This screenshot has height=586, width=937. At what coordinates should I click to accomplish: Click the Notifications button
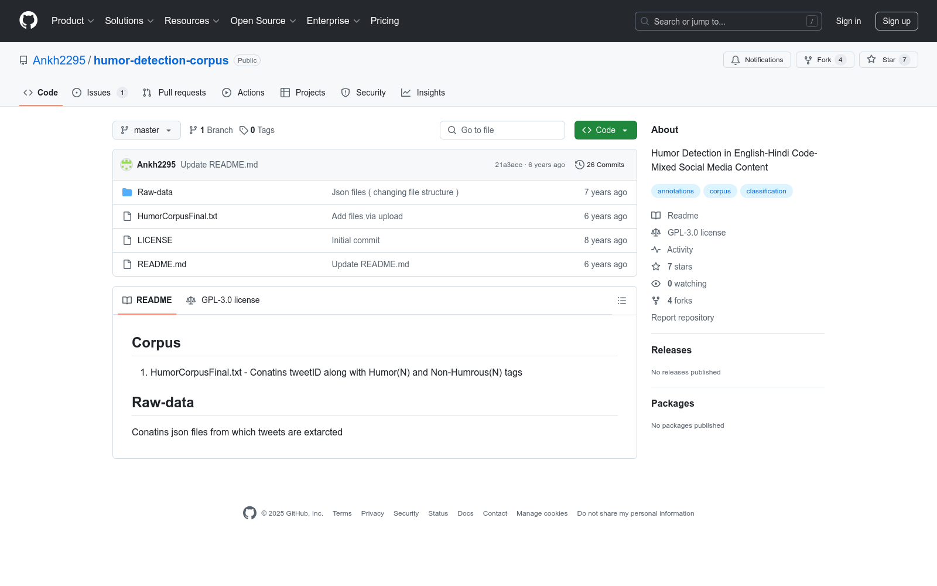coord(757,60)
